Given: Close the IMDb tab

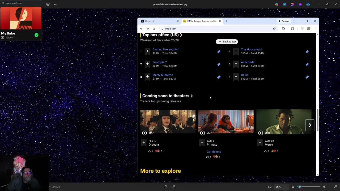Looking at the screenshot, I should click(x=220, y=21).
